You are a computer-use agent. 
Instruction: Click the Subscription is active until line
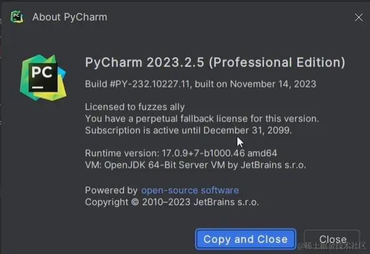188,130
